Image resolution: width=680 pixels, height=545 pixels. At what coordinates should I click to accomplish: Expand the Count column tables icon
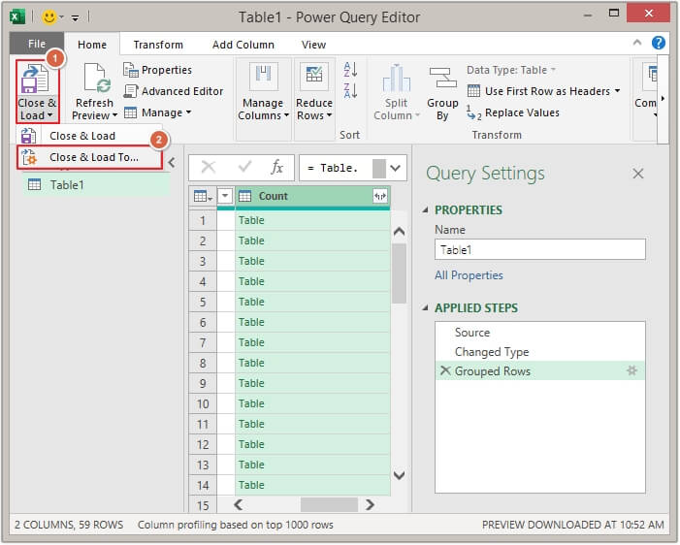[379, 196]
